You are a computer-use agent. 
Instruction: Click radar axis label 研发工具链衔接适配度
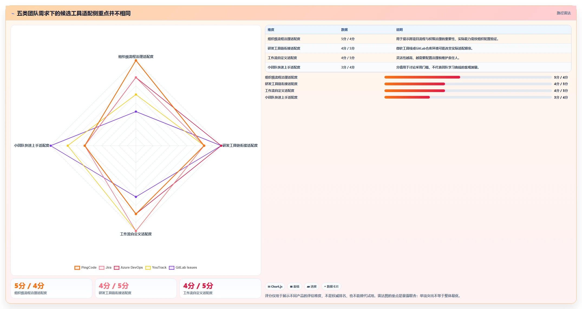pyautogui.click(x=240, y=146)
